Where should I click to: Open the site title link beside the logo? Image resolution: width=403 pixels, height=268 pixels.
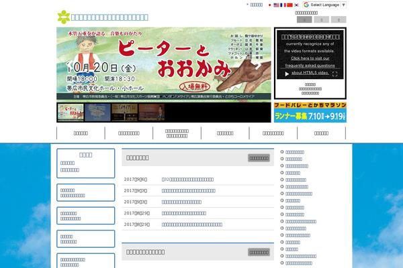[x=109, y=17]
